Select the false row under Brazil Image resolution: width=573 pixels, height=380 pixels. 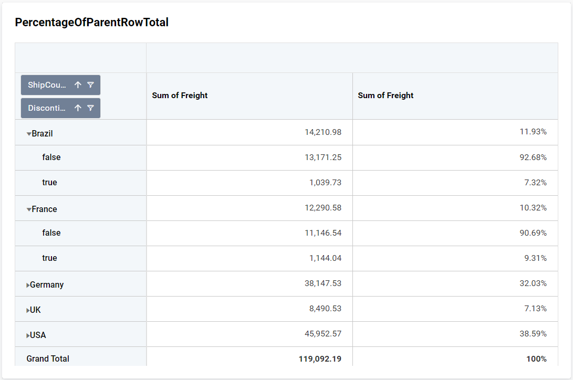click(x=50, y=157)
